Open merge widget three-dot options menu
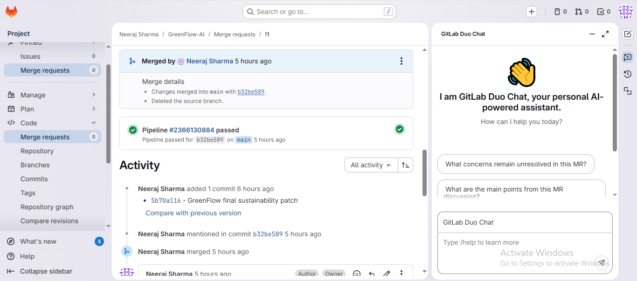637x281 pixels. 402,61
